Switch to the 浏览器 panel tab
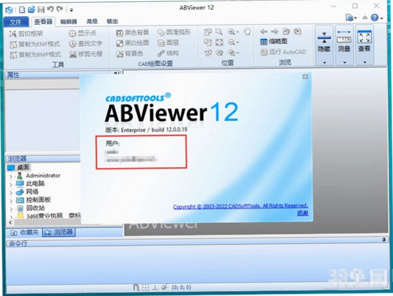Image resolution: width=393 pixels, height=296 pixels. click(59, 232)
